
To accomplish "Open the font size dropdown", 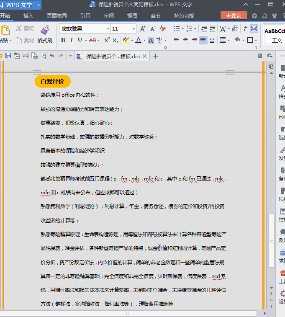I will pyautogui.click(x=134, y=29).
